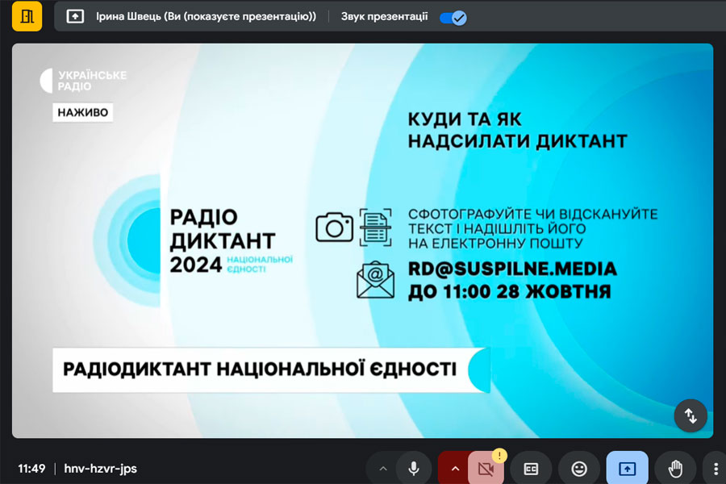Image resolution: width=726 pixels, height=484 pixels.
Task: Expand the microphone audio settings chevron
Action: click(x=383, y=468)
